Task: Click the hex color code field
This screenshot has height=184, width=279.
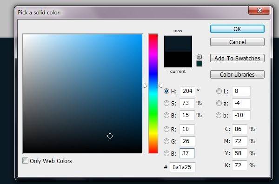Action: click(182, 167)
